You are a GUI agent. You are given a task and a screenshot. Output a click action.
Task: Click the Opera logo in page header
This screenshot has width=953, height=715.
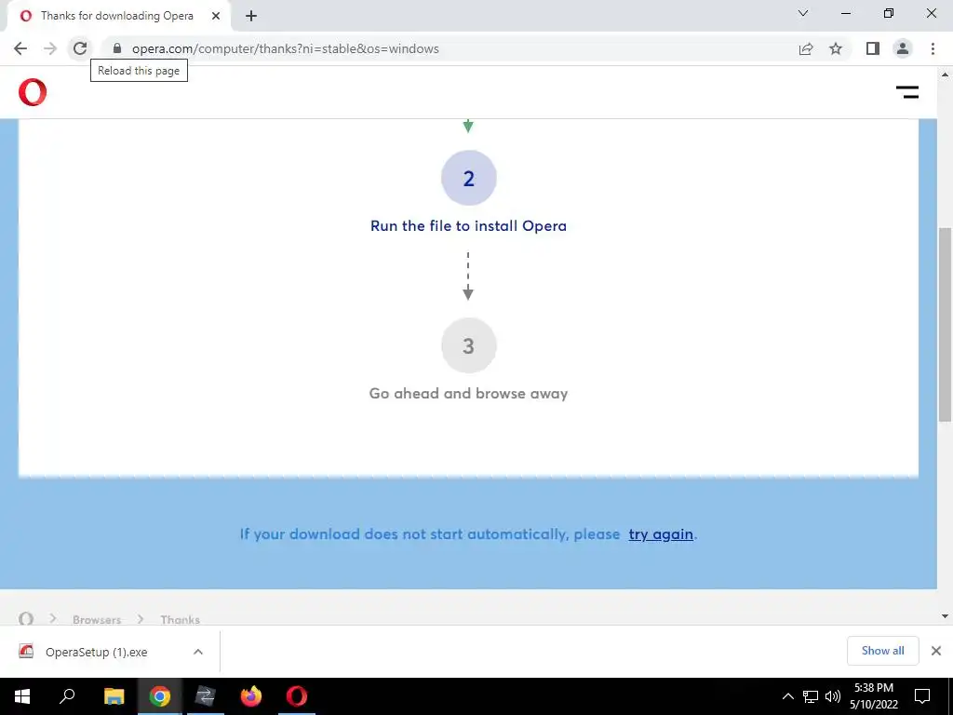click(x=33, y=92)
